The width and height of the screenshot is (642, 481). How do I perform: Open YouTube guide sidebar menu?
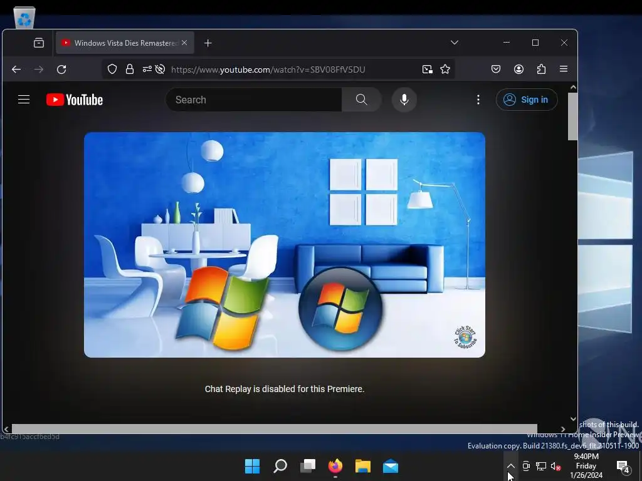click(x=24, y=100)
